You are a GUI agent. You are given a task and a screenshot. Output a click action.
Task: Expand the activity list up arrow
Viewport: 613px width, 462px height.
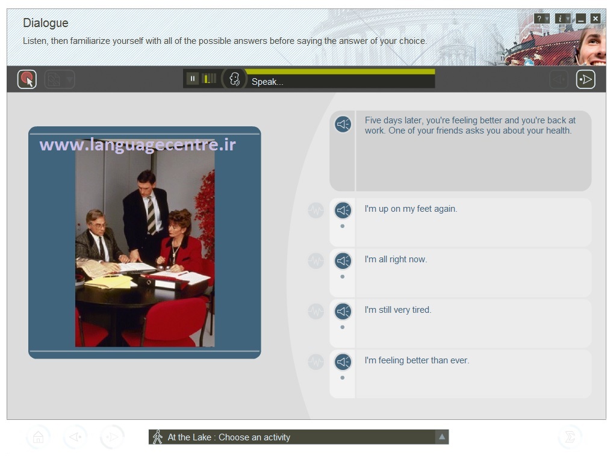click(442, 437)
